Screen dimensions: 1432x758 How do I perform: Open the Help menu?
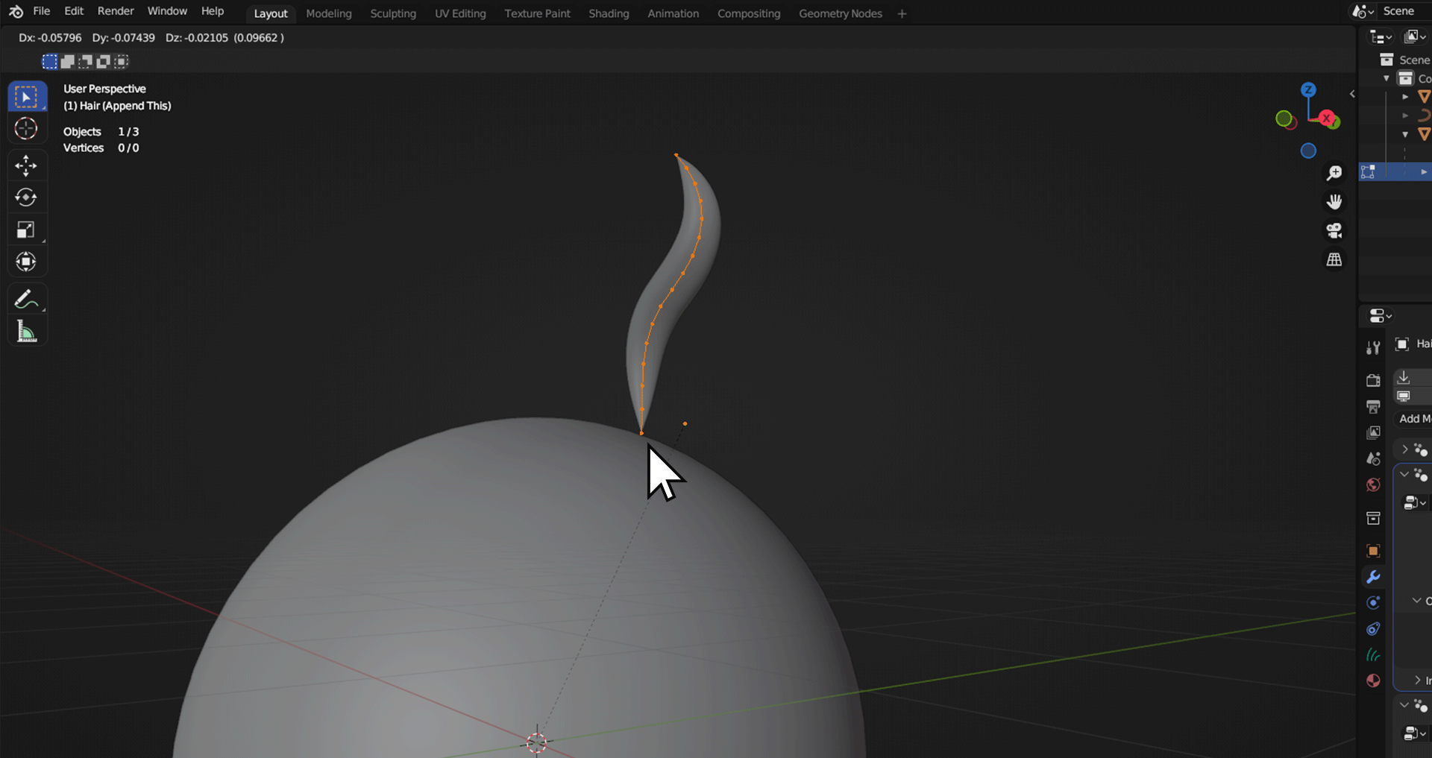[213, 11]
